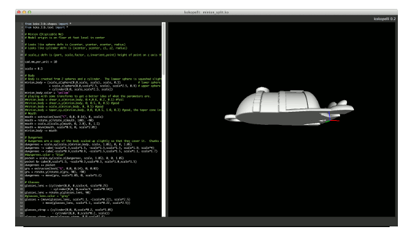
Task: Click the '# Dungarees' heading comment
Action: coord(34,137)
